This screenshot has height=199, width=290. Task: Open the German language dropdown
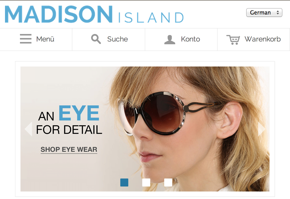(264, 12)
